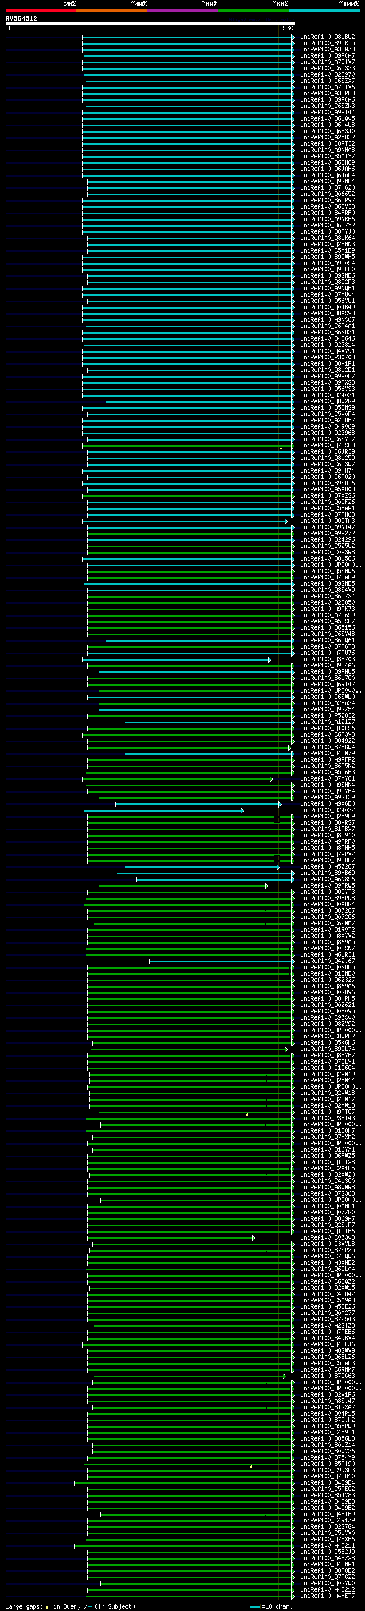Select hit UniRef100_A9PI44

327,113
